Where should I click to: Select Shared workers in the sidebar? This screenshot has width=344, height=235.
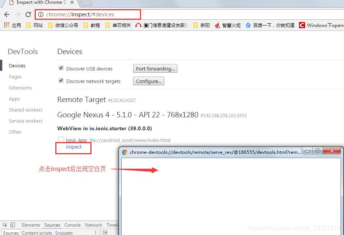26,110
